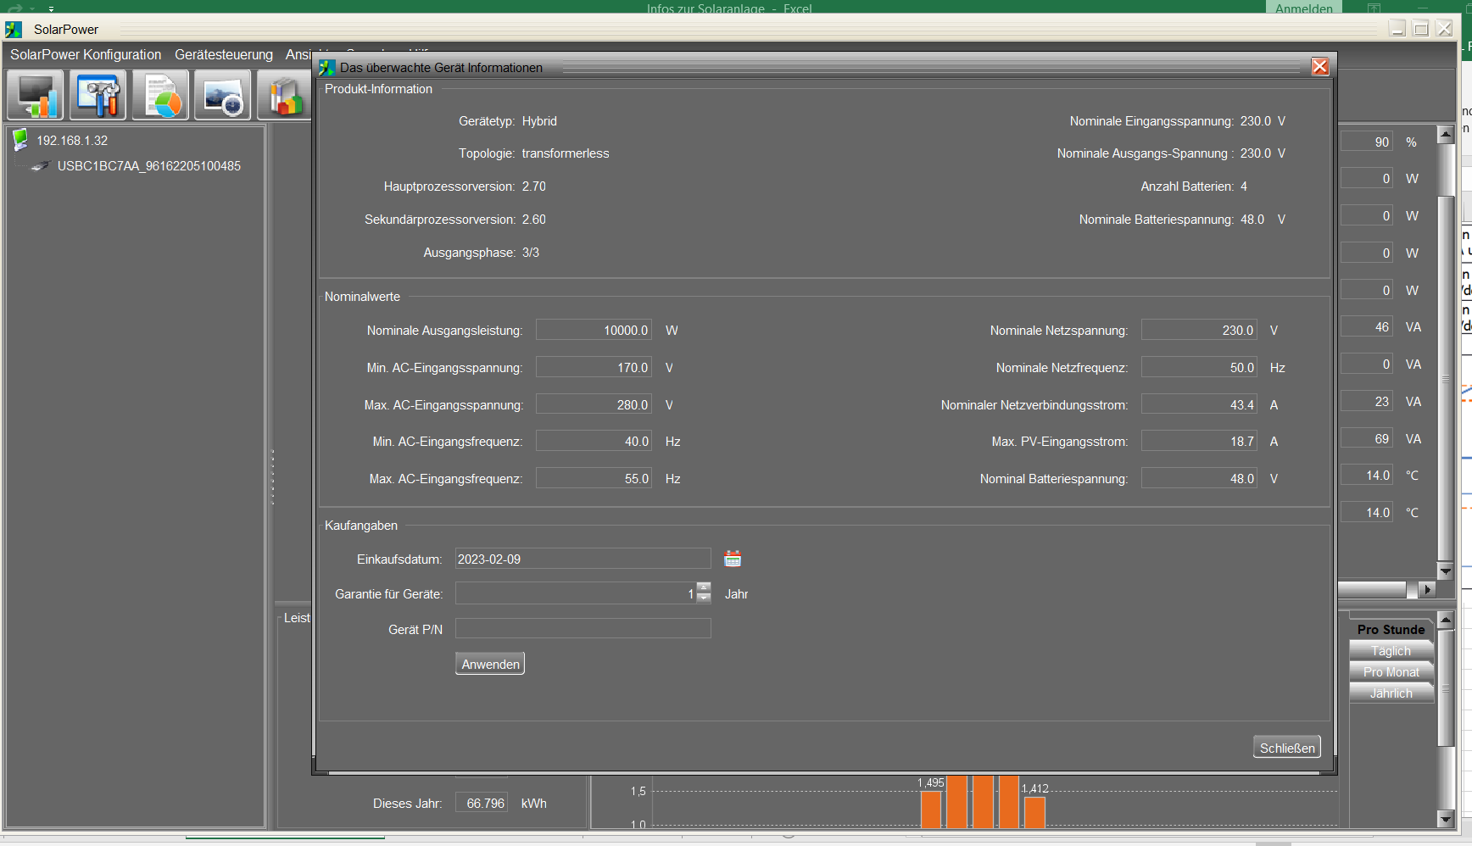Click the landscape photo with clock icon
Viewport: 1472px width, 846px height.
[222, 95]
